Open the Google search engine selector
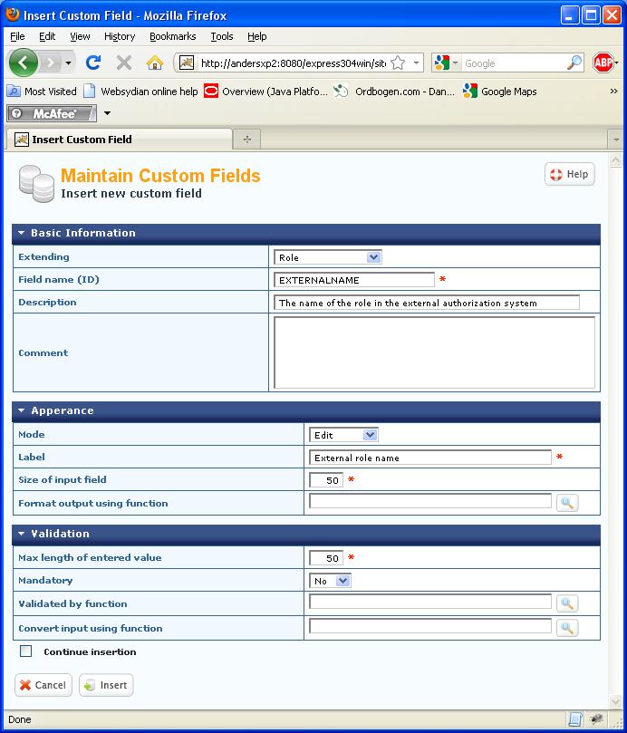 click(446, 63)
